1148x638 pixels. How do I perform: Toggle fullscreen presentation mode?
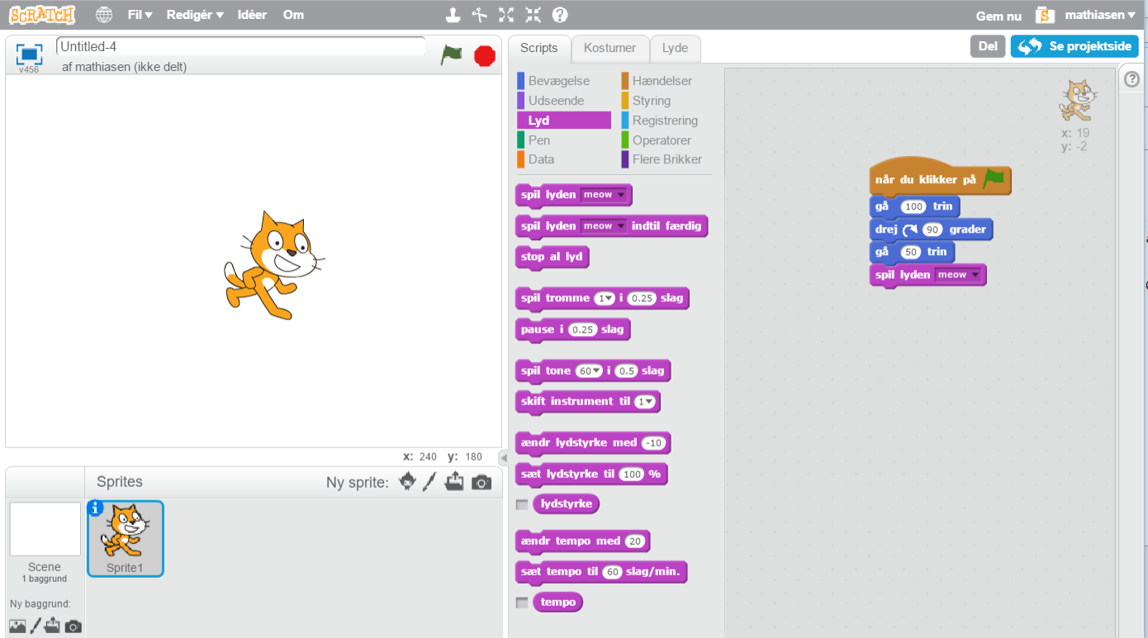pyautogui.click(x=30, y=54)
